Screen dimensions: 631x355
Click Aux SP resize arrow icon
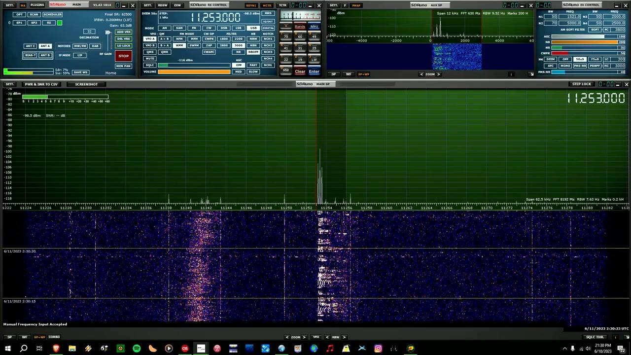[x=531, y=74]
